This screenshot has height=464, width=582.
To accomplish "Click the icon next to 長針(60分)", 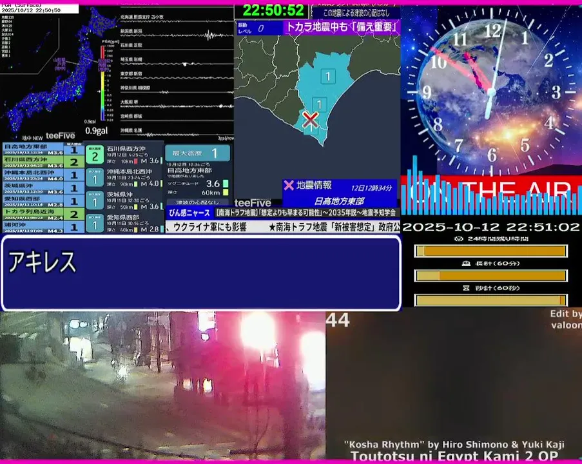I will point(466,263).
